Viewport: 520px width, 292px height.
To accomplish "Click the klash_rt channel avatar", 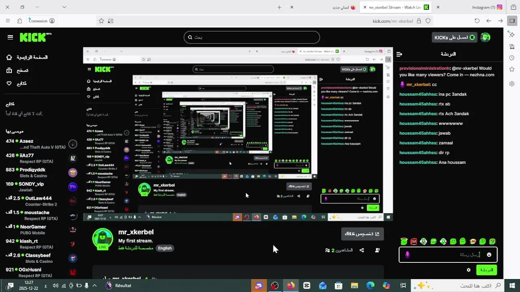I will (73, 244).
